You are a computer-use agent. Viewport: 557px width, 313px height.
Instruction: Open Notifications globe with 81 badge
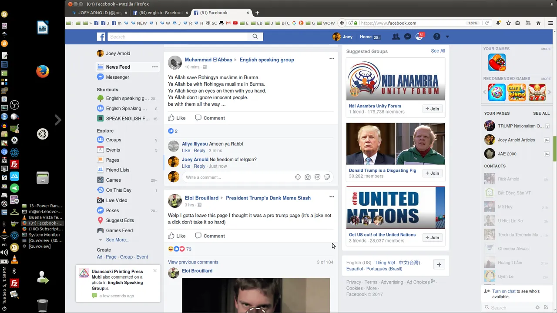pyautogui.click(x=419, y=37)
